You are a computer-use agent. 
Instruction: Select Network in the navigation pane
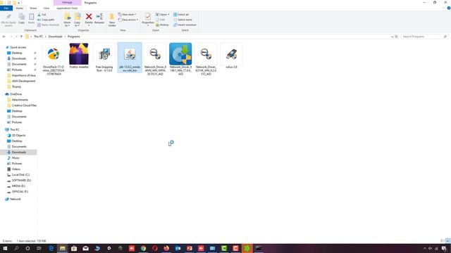pyautogui.click(x=15, y=199)
